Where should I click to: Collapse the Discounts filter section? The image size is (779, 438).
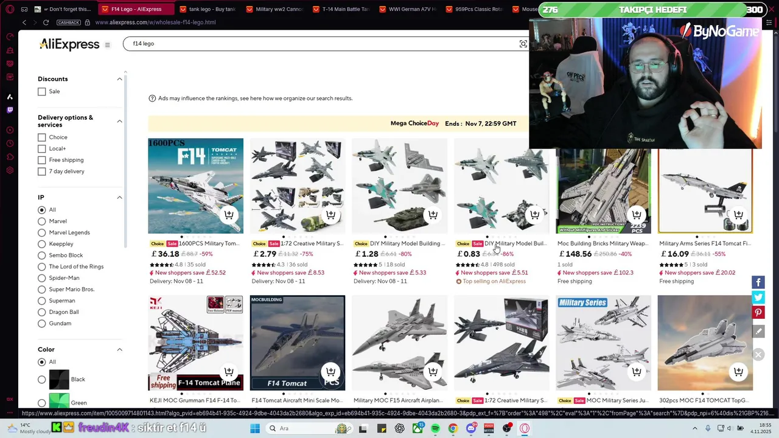point(119,79)
